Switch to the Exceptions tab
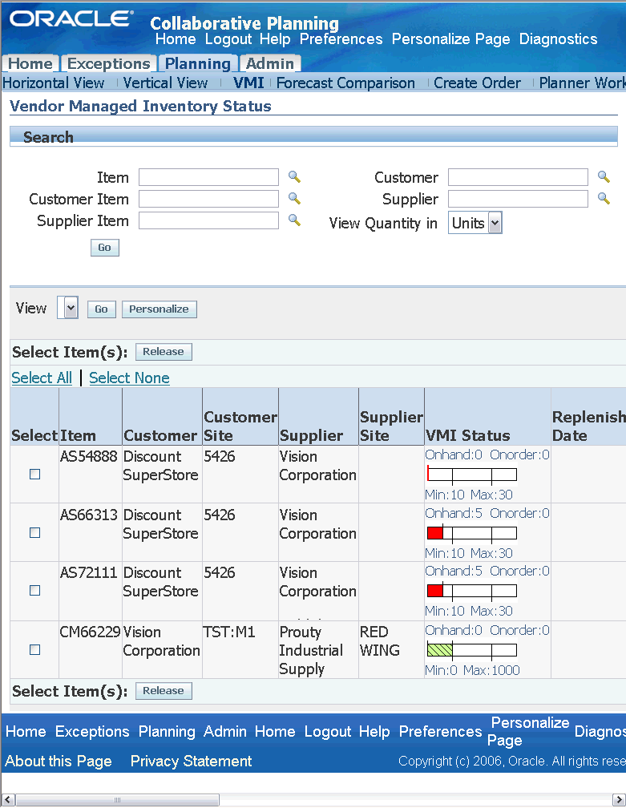This screenshot has width=626, height=808. [x=109, y=63]
